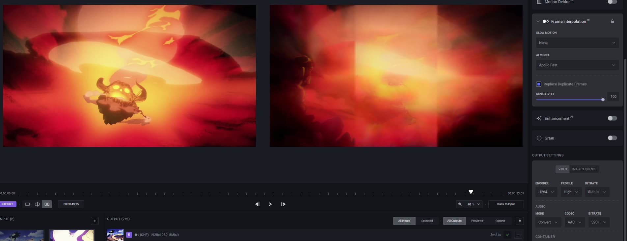Click the processed video preview pane

coord(396,76)
